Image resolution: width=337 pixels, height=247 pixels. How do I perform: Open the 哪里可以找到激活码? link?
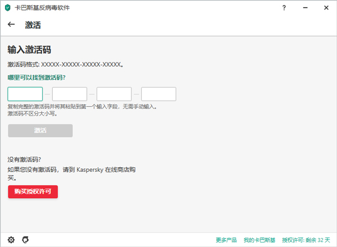point(37,77)
